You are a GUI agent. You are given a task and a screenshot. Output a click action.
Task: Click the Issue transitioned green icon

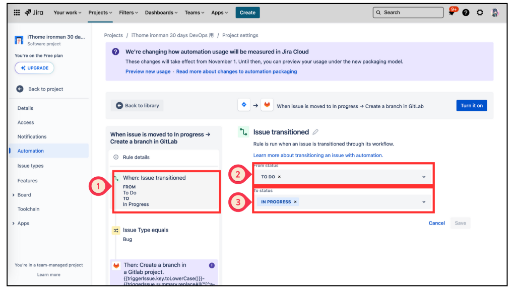point(243,132)
